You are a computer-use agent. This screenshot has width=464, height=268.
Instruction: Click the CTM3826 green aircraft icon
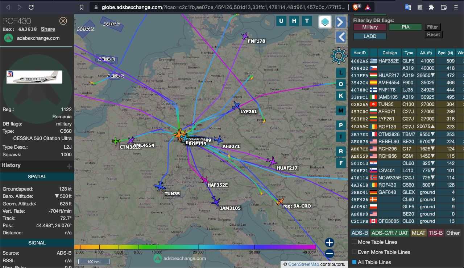point(116,141)
